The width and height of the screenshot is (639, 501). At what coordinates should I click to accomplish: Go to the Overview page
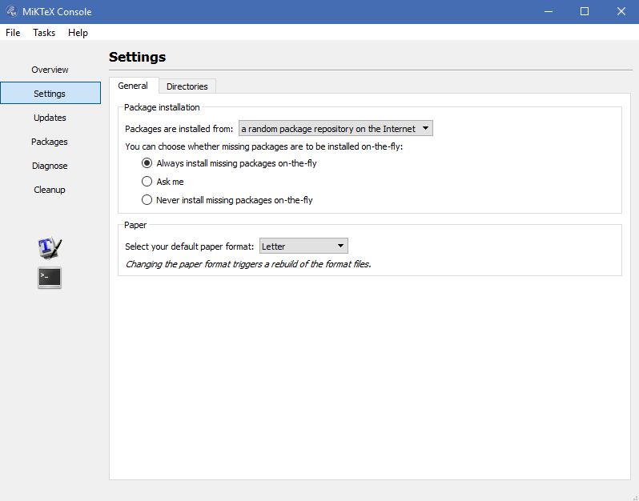(50, 70)
